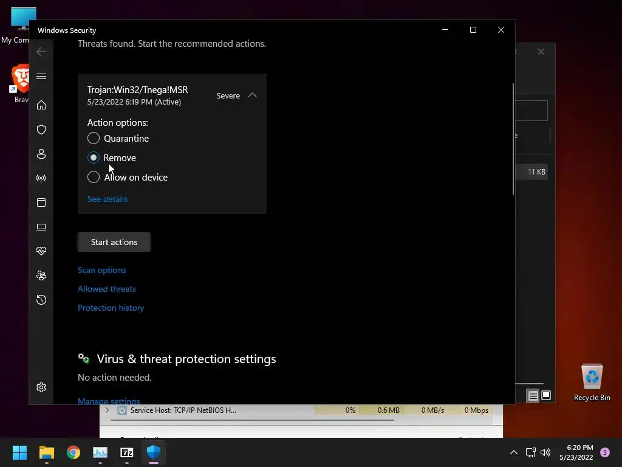Open volume tray icon
622x467 pixels.
pos(545,452)
